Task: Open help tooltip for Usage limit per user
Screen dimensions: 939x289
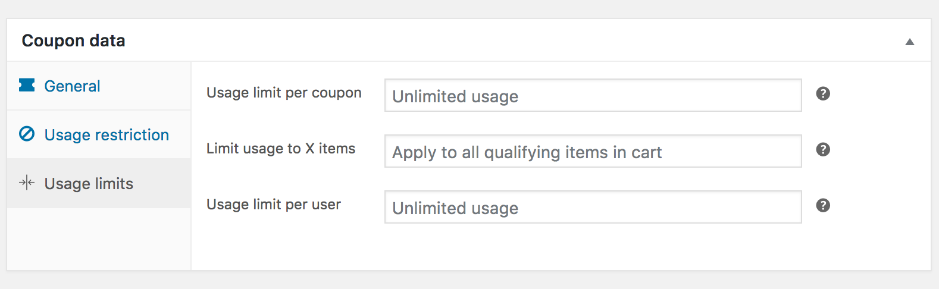Action: 823,205
